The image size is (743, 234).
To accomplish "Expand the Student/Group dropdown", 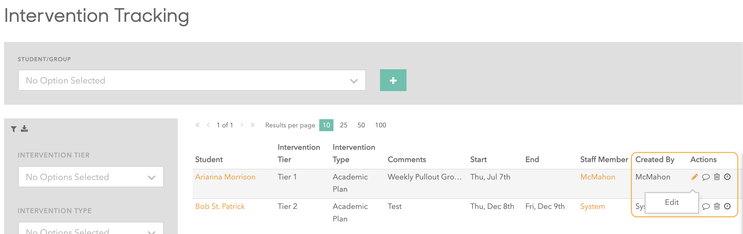I will coord(192,80).
